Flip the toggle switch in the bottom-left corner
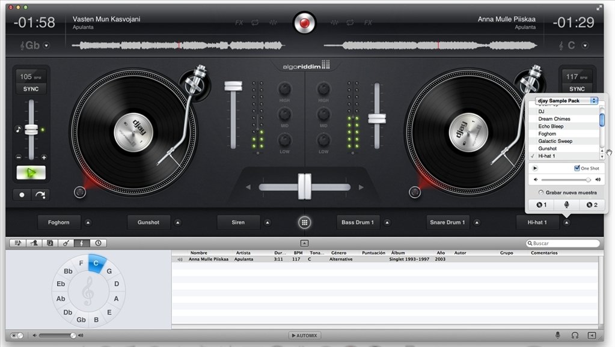The height and width of the screenshot is (347, 615). (x=17, y=336)
